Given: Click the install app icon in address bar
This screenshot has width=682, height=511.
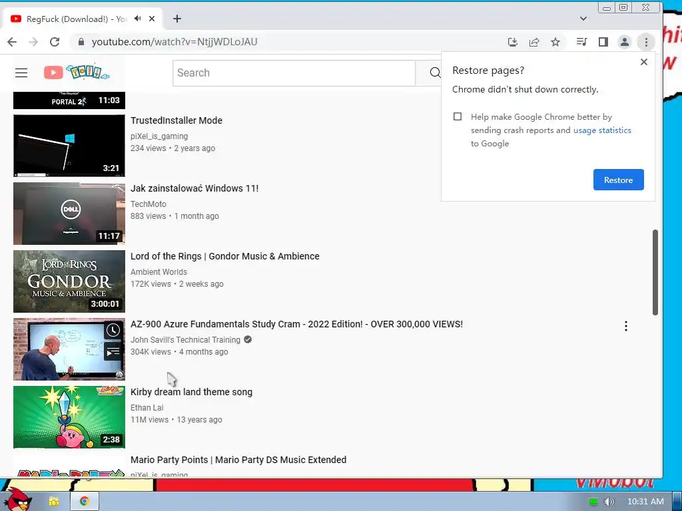Looking at the screenshot, I should tap(513, 42).
